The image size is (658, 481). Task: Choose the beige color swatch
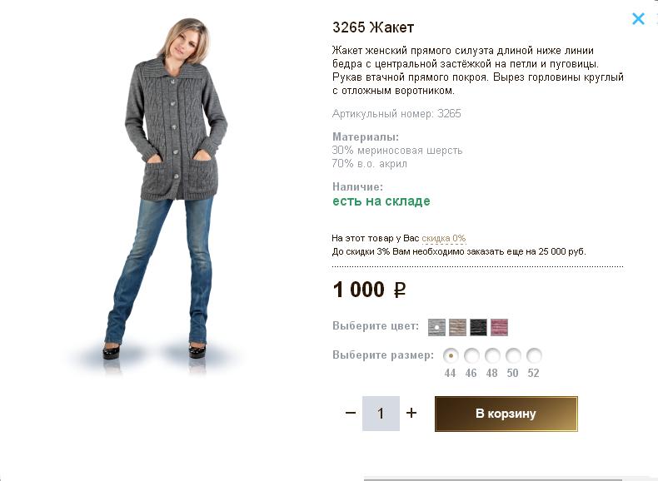(457, 327)
